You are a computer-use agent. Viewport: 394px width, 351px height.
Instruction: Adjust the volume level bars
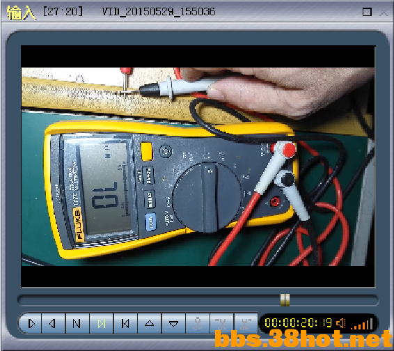click(362, 324)
